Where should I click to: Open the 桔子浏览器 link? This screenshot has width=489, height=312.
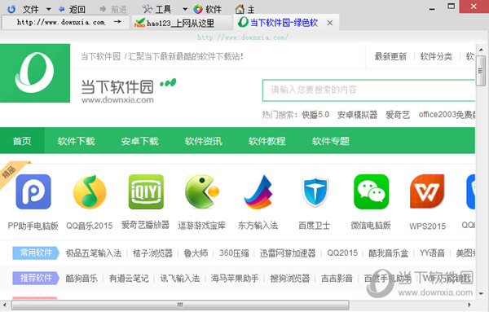point(152,253)
